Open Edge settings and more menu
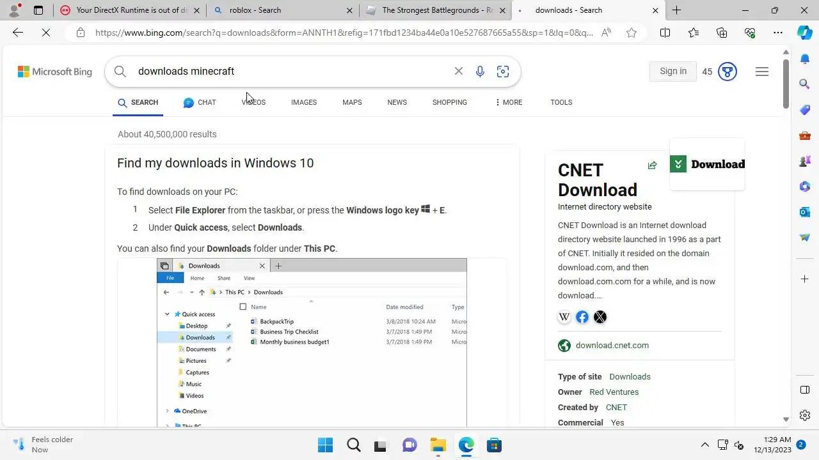This screenshot has width=819, height=460. click(778, 33)
